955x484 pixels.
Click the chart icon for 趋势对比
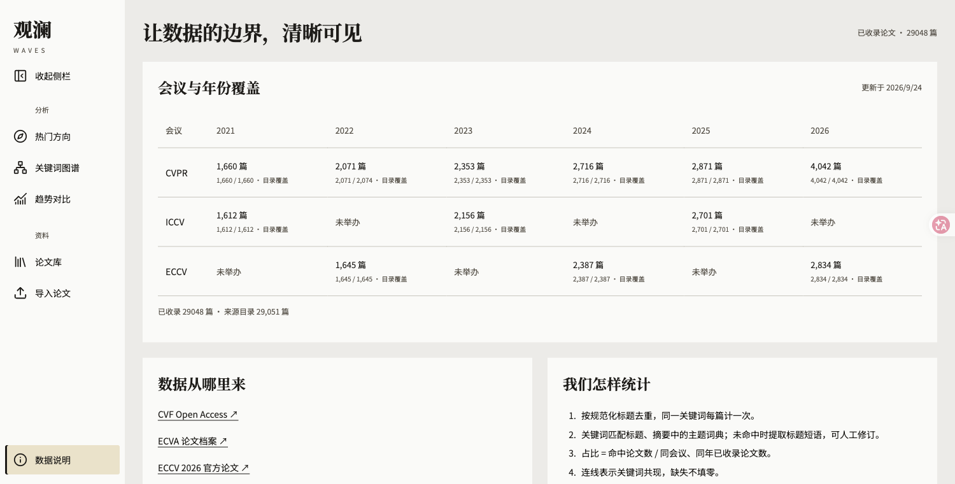point(20,199)
